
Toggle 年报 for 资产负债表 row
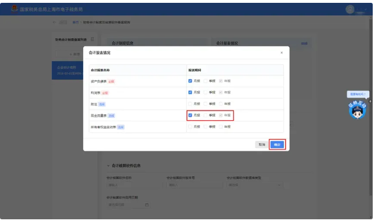(221, 81)
